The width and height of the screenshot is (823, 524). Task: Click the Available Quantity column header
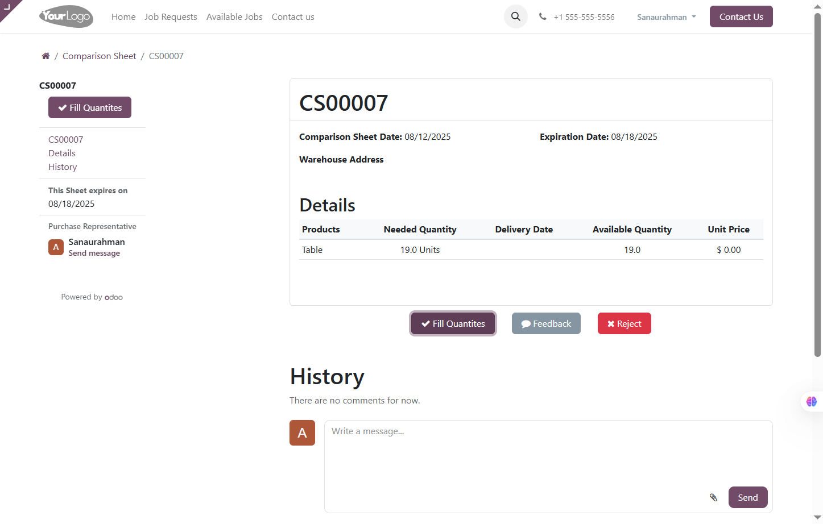click(632, 229)
